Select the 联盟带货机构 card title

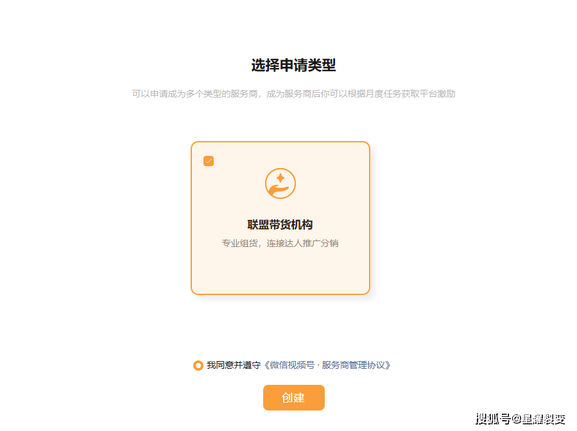tap(280, 224)
